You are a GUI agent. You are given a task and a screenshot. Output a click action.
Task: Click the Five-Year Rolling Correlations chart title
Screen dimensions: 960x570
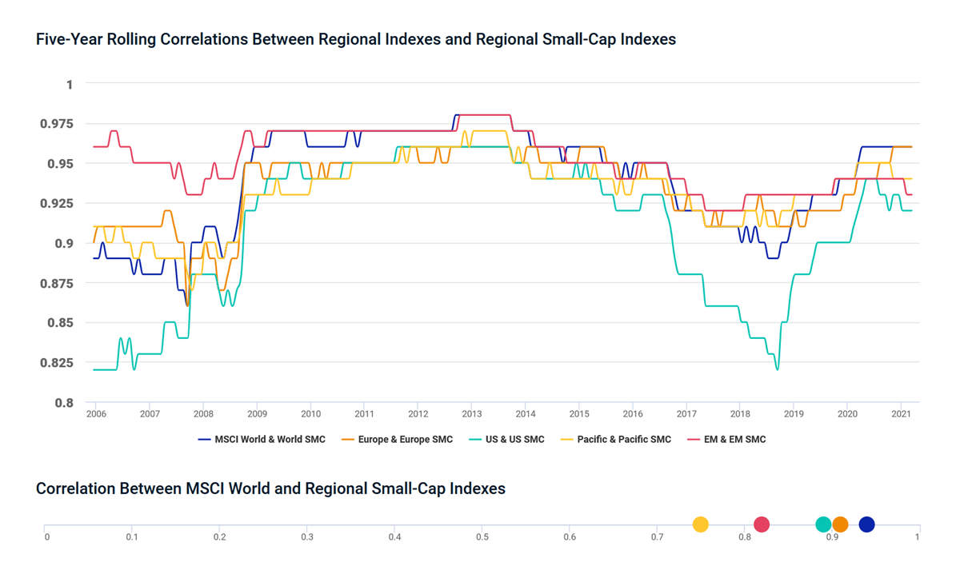click(356, 39)
